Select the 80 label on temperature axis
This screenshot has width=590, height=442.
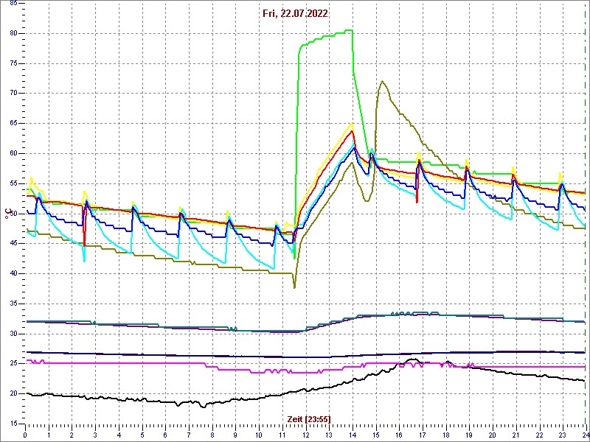pyautogui.click(x=13, y=33)
